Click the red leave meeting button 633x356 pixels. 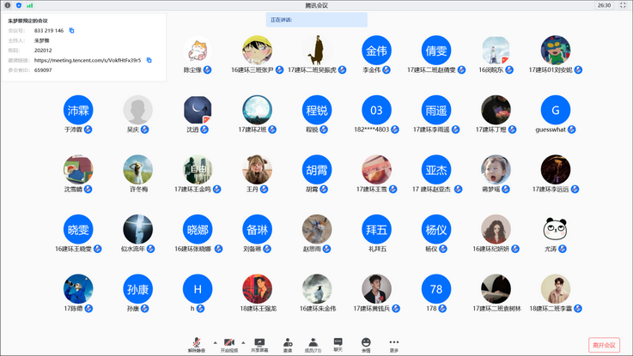click(x=604, y=345)
